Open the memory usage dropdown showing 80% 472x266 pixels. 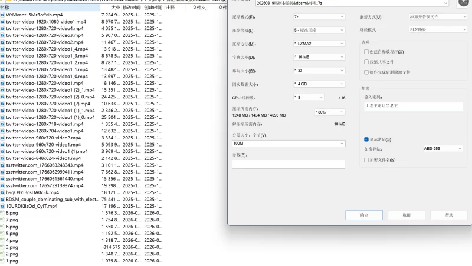click(x=330, y=112)
